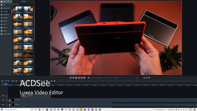Image resolution: width=197 pixels, height=111 pixels.
Task: Select the Blinds transition thumbnail
Action: coord(28,25)
